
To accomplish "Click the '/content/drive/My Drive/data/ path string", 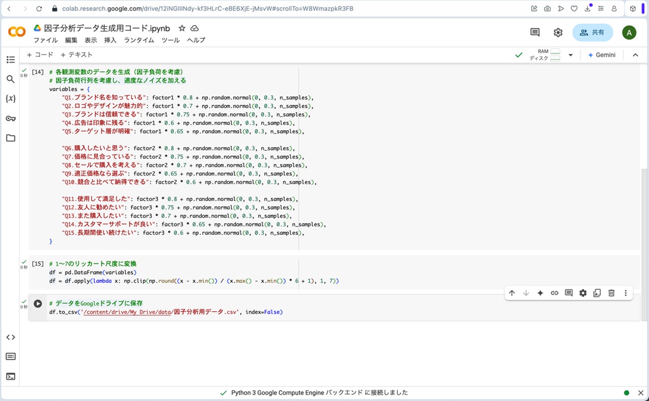I will click(x=128, y=312).
